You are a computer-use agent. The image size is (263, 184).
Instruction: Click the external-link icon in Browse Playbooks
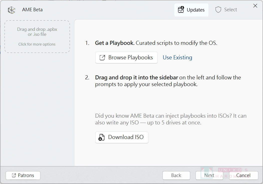click(102, 58)
